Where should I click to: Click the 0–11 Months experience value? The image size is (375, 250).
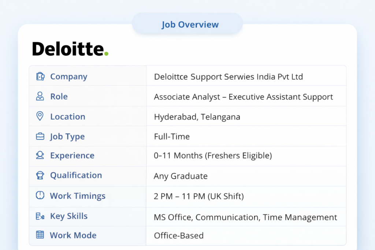213,156
